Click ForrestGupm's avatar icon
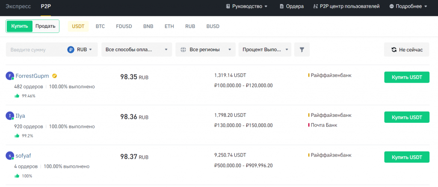This screenshot has height=187, width=438. pyautogui.click(x=9, y=76)
